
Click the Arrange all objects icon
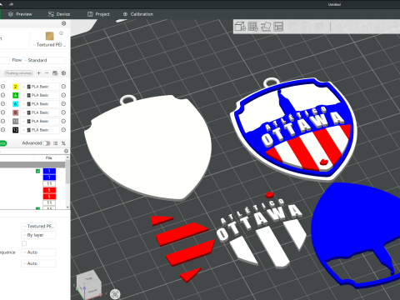278,27
